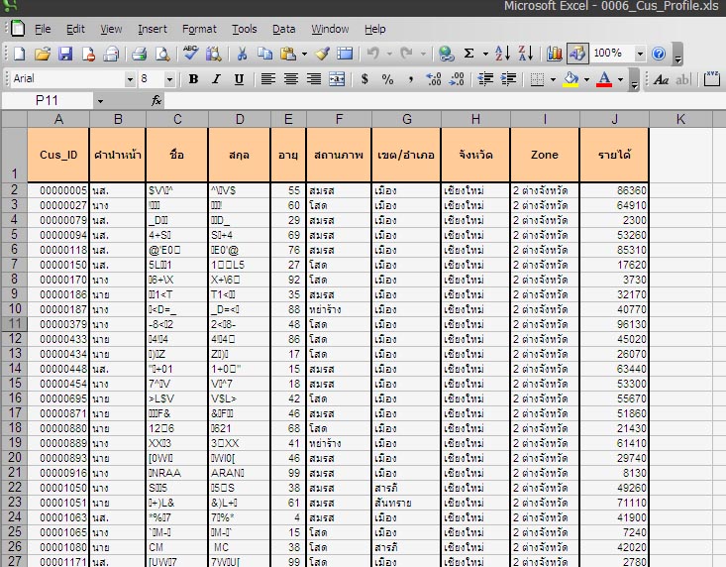This screenshot has width=726, height=567.
Task: Click the Print icon
Action: tap(139, 54)
